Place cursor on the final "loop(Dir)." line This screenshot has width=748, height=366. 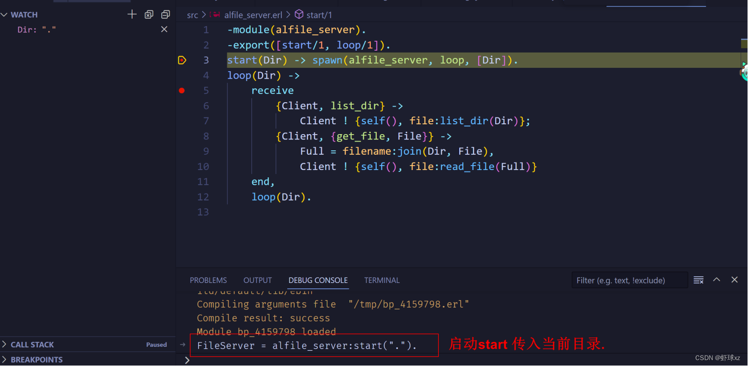point(281,197)
